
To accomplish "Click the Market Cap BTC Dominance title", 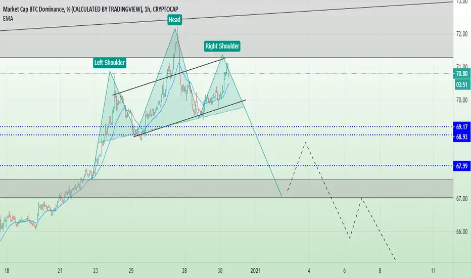I will tap(90, 9).
